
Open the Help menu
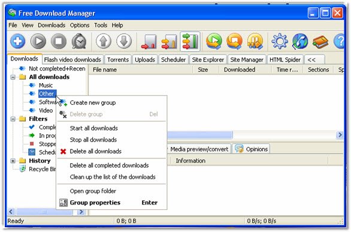117,25
